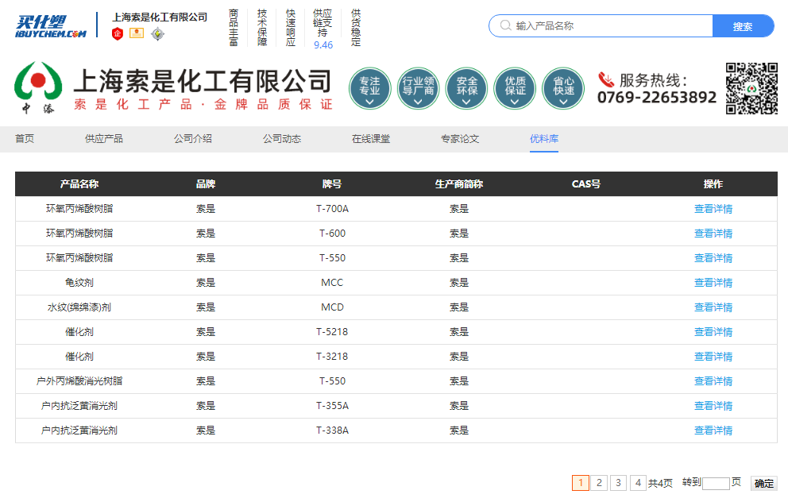Go to page 3 in pagination
Viewport: 788px width, 502px height.
[x=618, y=483]
